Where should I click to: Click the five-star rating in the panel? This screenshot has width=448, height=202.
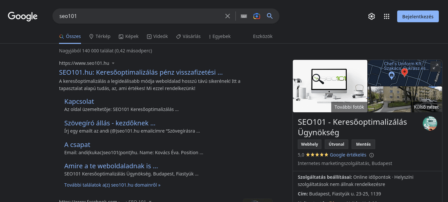(316, 155)
